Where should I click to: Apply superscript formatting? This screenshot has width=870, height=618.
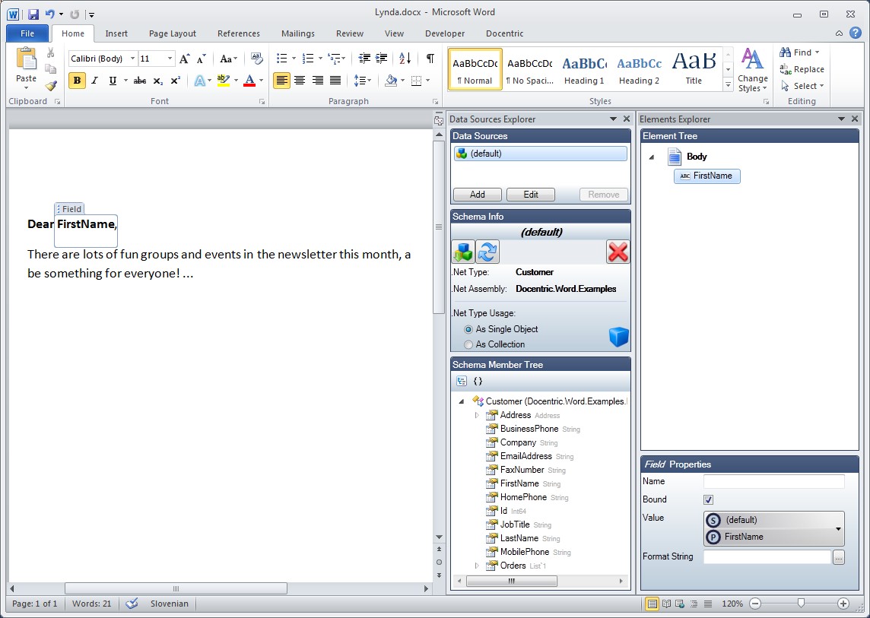(x=176, y=81)
